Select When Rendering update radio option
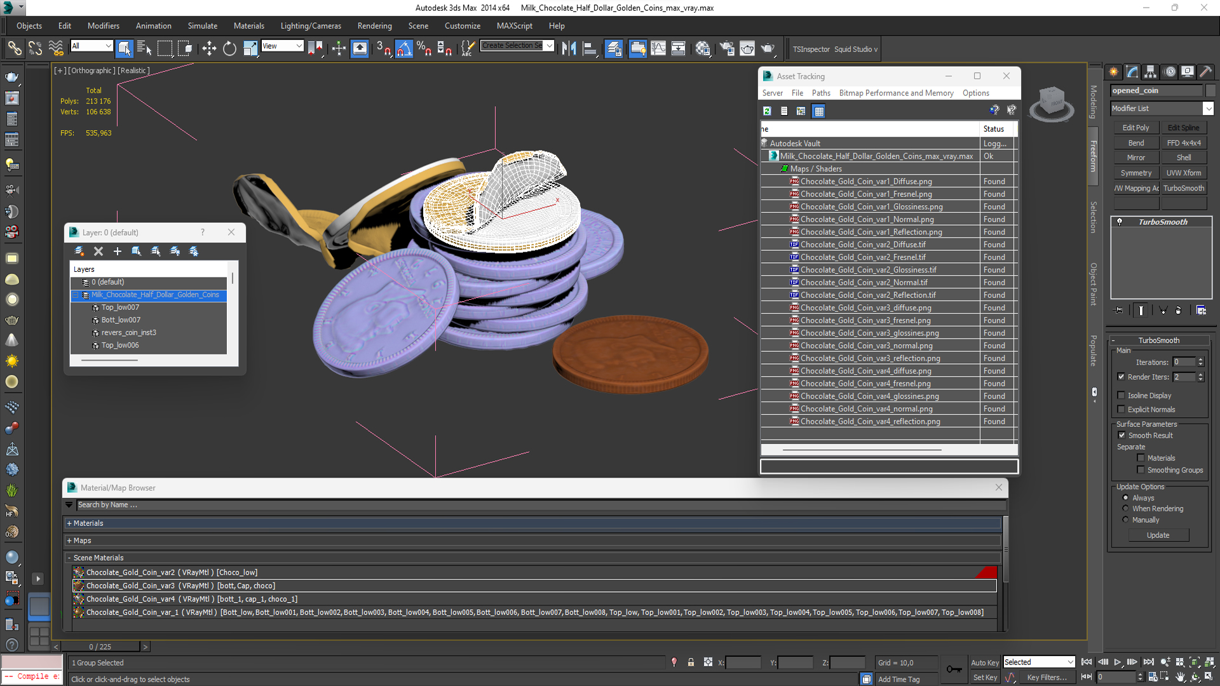Screen dimensions: 1220x686 [x=1126, y=509]
